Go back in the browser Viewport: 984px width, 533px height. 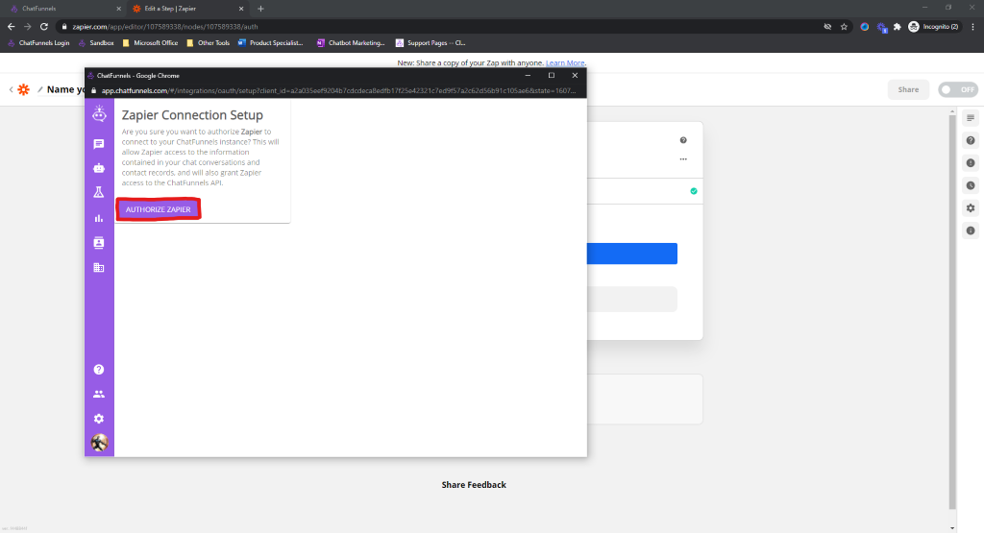point(11,27)
